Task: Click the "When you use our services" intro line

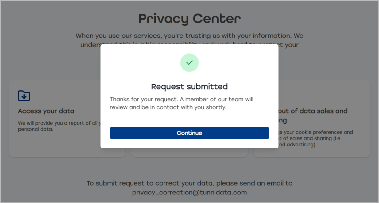Action: click(x=189, y=36)
